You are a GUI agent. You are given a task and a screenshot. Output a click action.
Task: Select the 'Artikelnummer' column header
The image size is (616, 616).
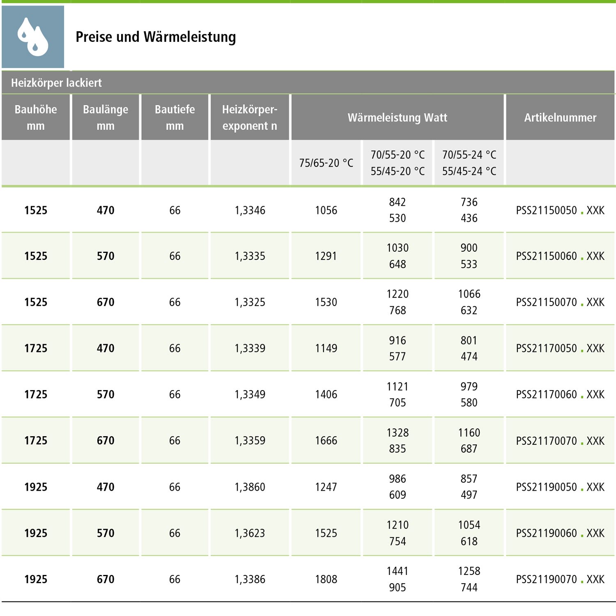click(560, 118)
